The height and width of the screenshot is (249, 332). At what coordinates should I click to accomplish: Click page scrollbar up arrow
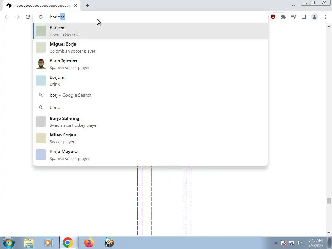point(329,26)
